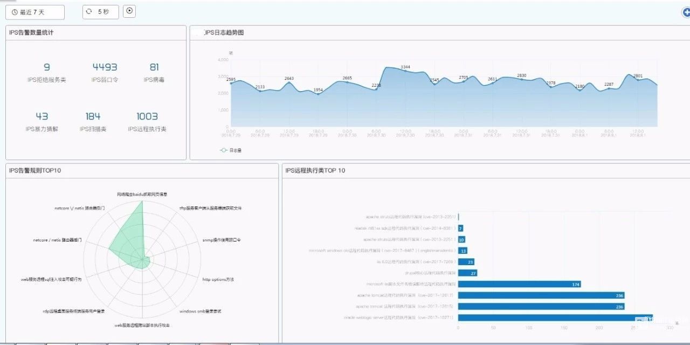
Task: Click the IPS暴力猜解 value 43
Action: 42,116
